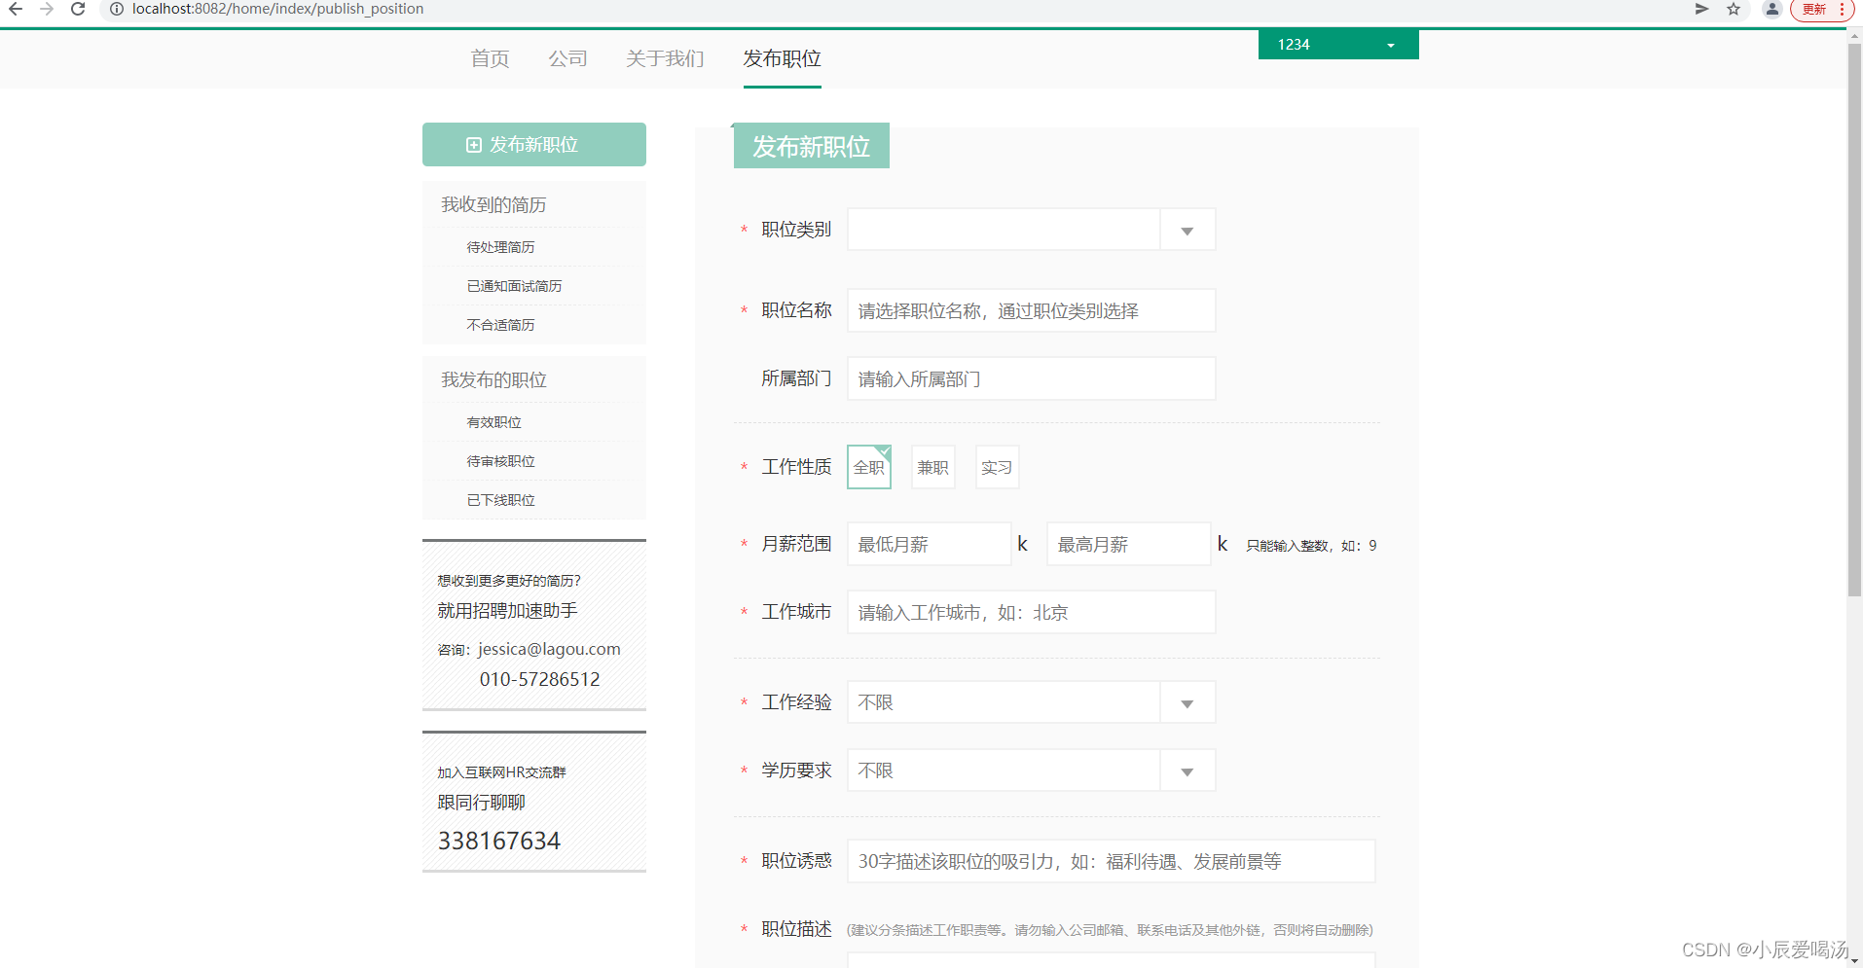This screenshot has width=1863, height=968.
Task: Click the 最低月薪 input field
Action: click(x=930, y=544)
